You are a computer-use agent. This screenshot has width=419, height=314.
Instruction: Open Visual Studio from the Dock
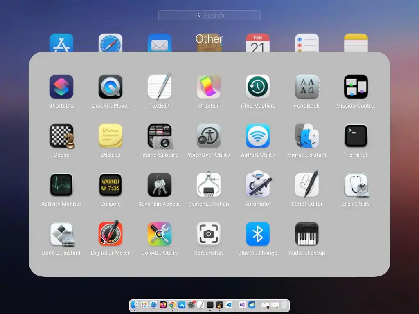point(242,305)
